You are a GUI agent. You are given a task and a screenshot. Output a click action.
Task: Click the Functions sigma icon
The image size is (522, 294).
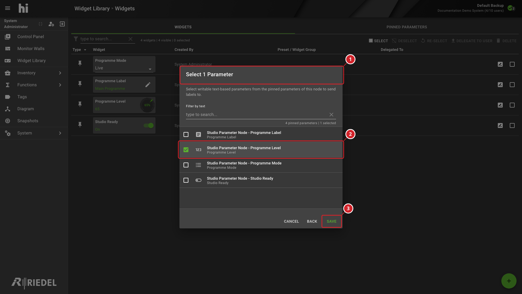(x=8, y=85)
